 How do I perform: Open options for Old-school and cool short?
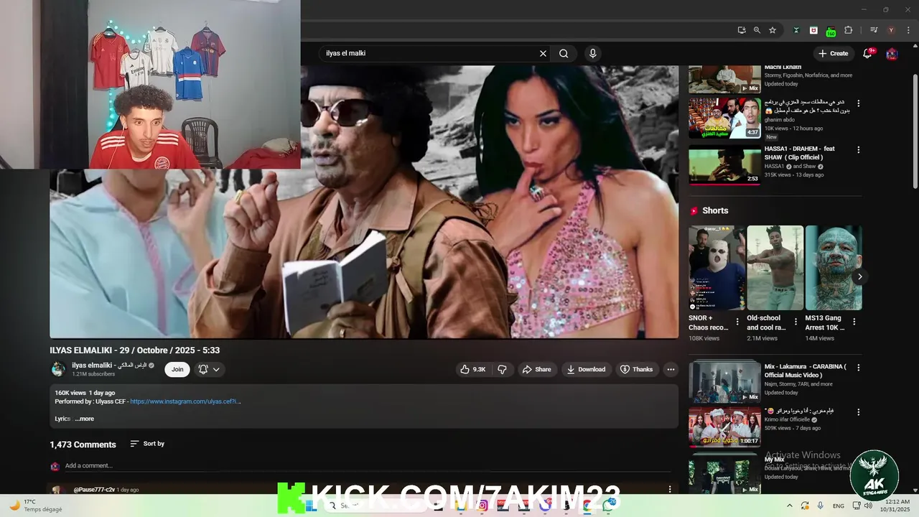[x=796, y=321]
